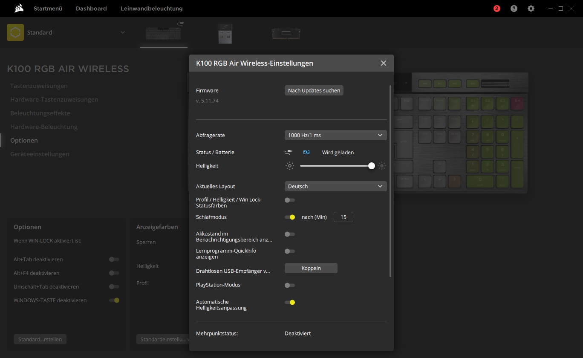Click the K100 RGB AIR WIRELESS heading
This screenshot has height=358, width=583.
pos(68,69)
